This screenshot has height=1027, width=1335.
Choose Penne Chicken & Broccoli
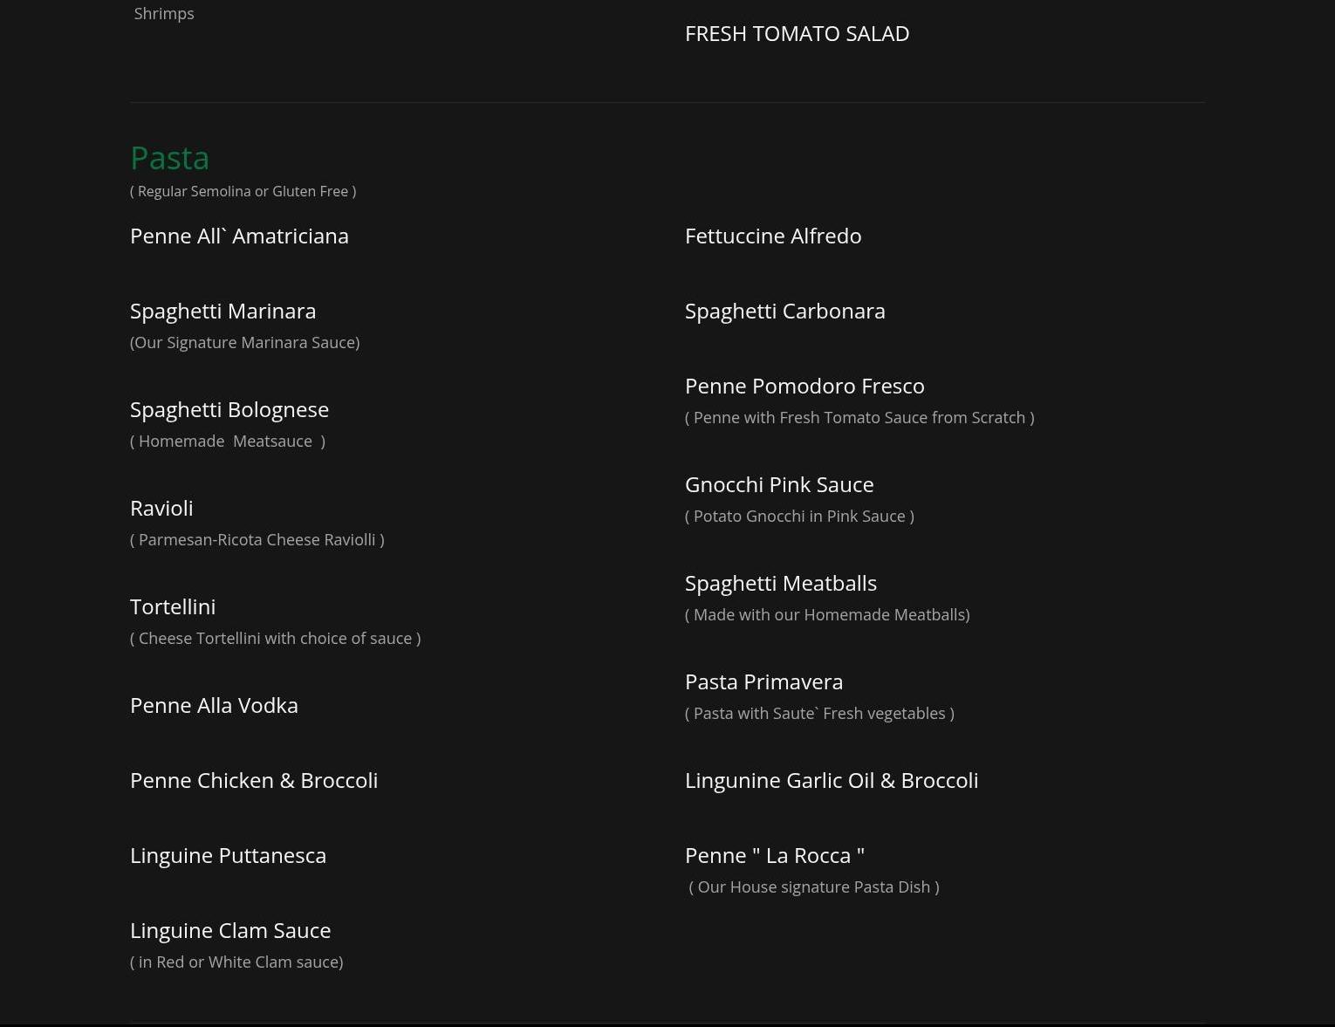253,781
